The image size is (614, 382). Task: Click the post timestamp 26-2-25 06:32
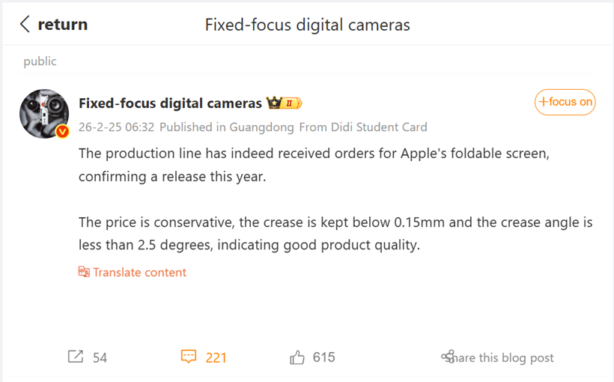pos(116,127)
